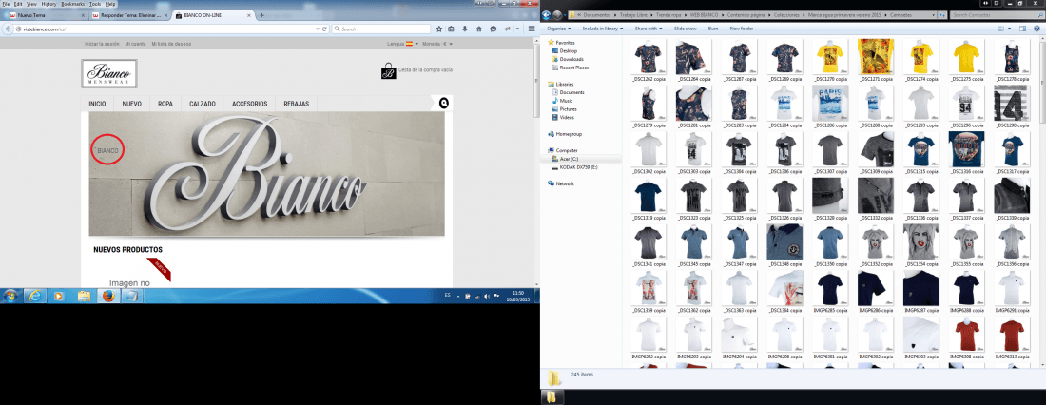Select Pictures under Libraries
Screen dimensions: 1046x405
click(569, 108)
